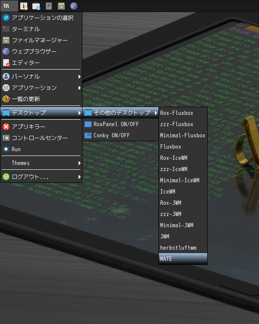Select plain Fluxbox desktop entry
This screenshot has height=324, width=259.
(183, 147)
